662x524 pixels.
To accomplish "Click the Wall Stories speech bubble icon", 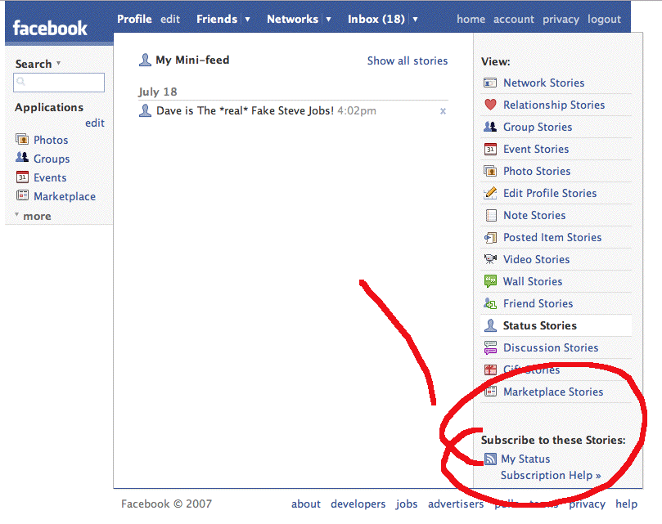I will (x=490, y=281).
